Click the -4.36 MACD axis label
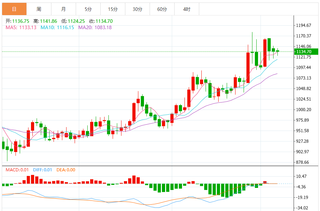Viewport: 320px width, 211px height. click(x=301, y=187)
